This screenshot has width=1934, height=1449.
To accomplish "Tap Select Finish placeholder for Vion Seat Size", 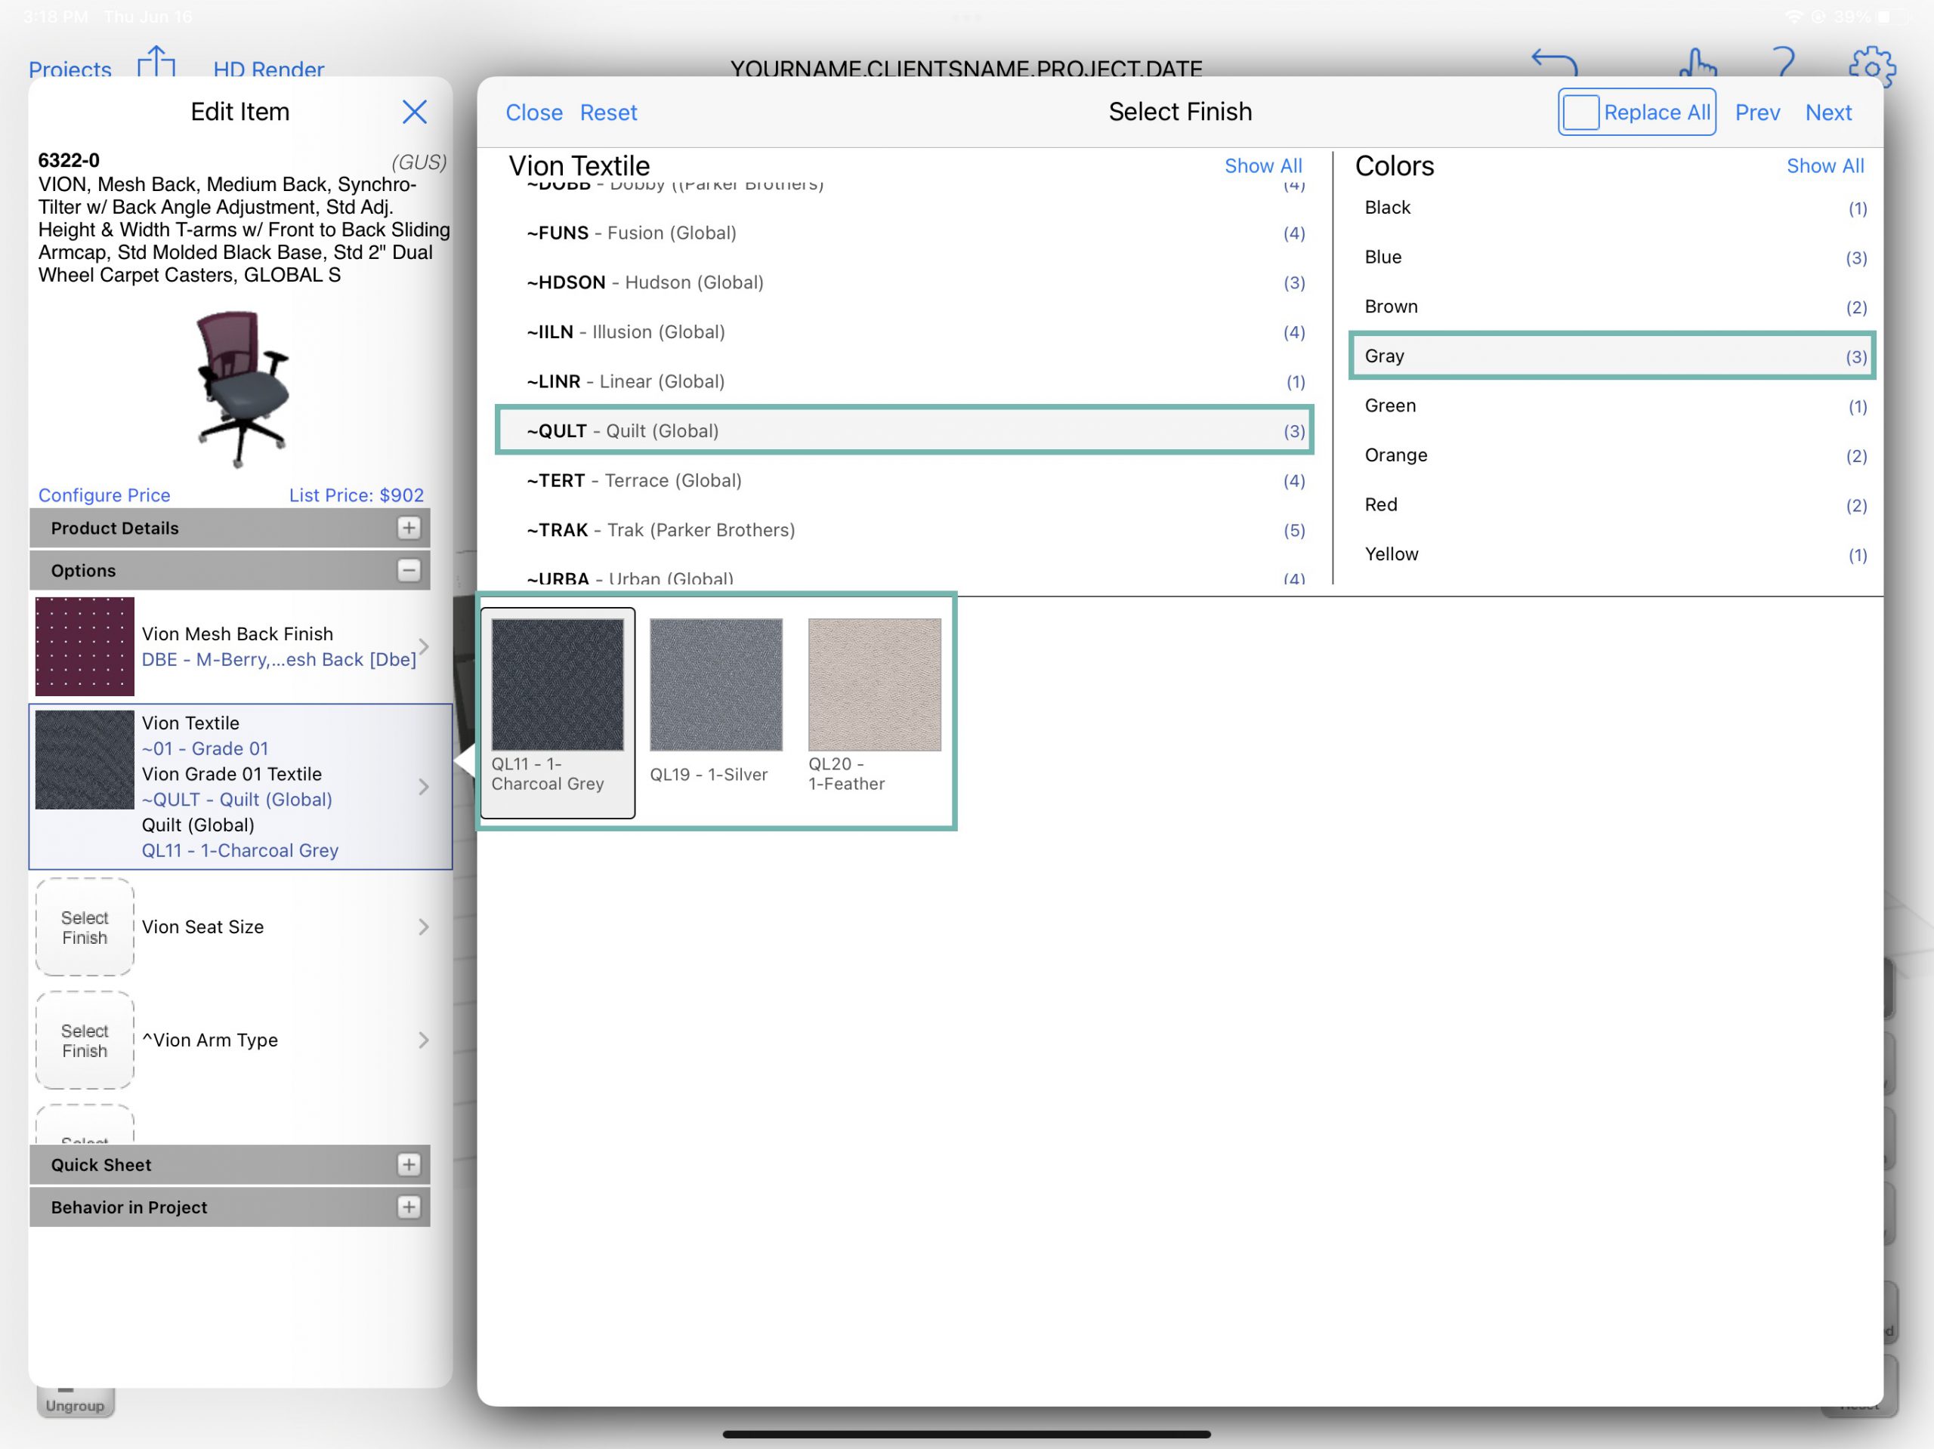I will (x=85, y=927).
